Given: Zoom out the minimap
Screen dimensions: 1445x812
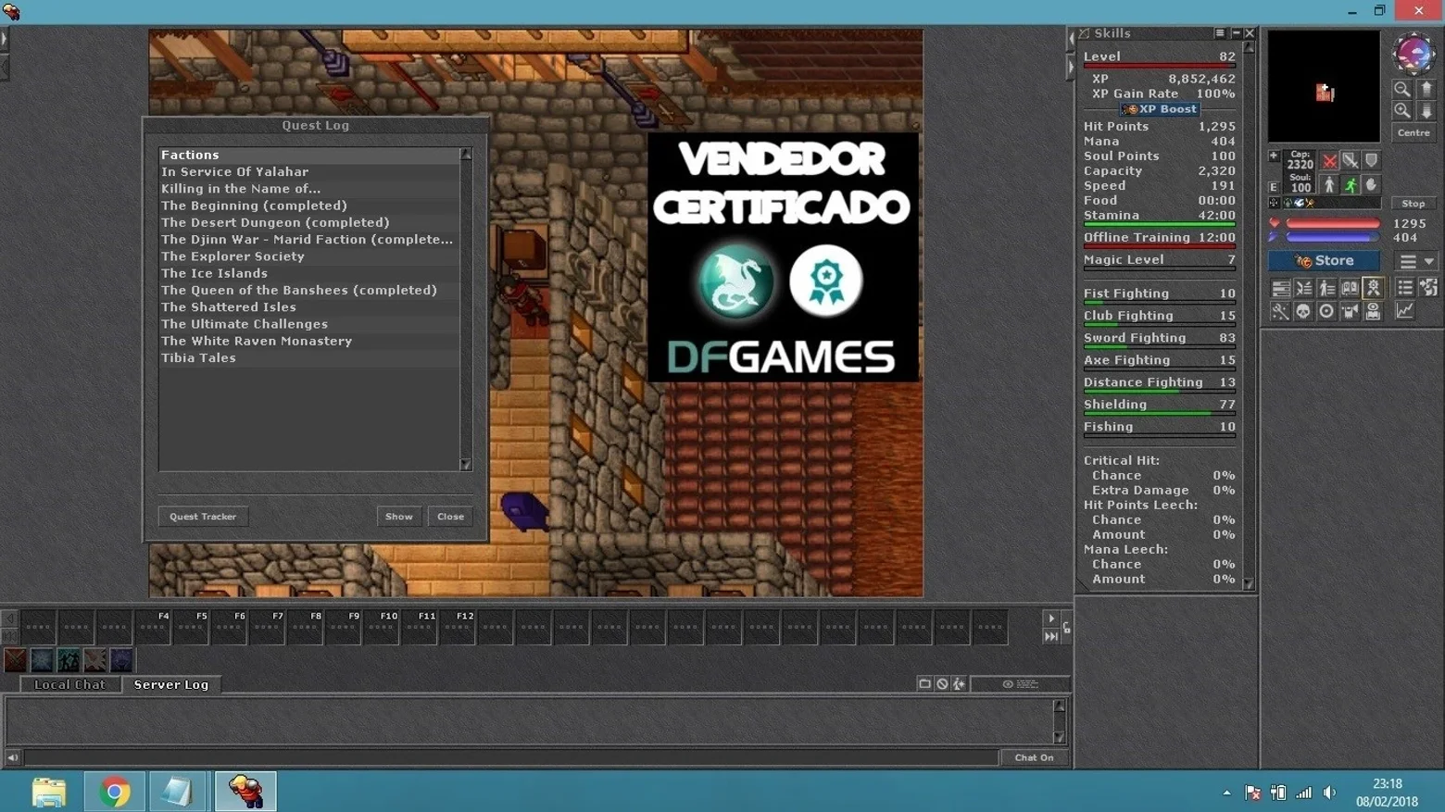Looking at the screenshot, I should [1402, 89].
